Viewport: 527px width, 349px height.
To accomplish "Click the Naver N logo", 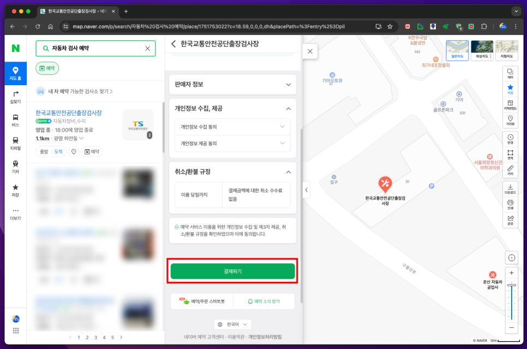I will point(15,48).
